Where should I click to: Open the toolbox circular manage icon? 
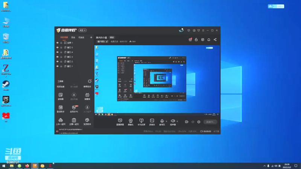click(x=90, y=81)
